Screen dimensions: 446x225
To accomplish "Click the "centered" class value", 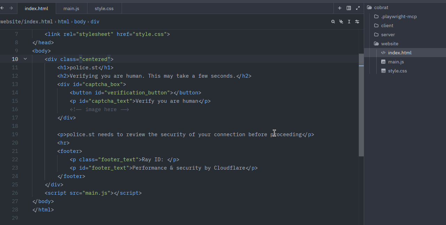I will point(95,59).
